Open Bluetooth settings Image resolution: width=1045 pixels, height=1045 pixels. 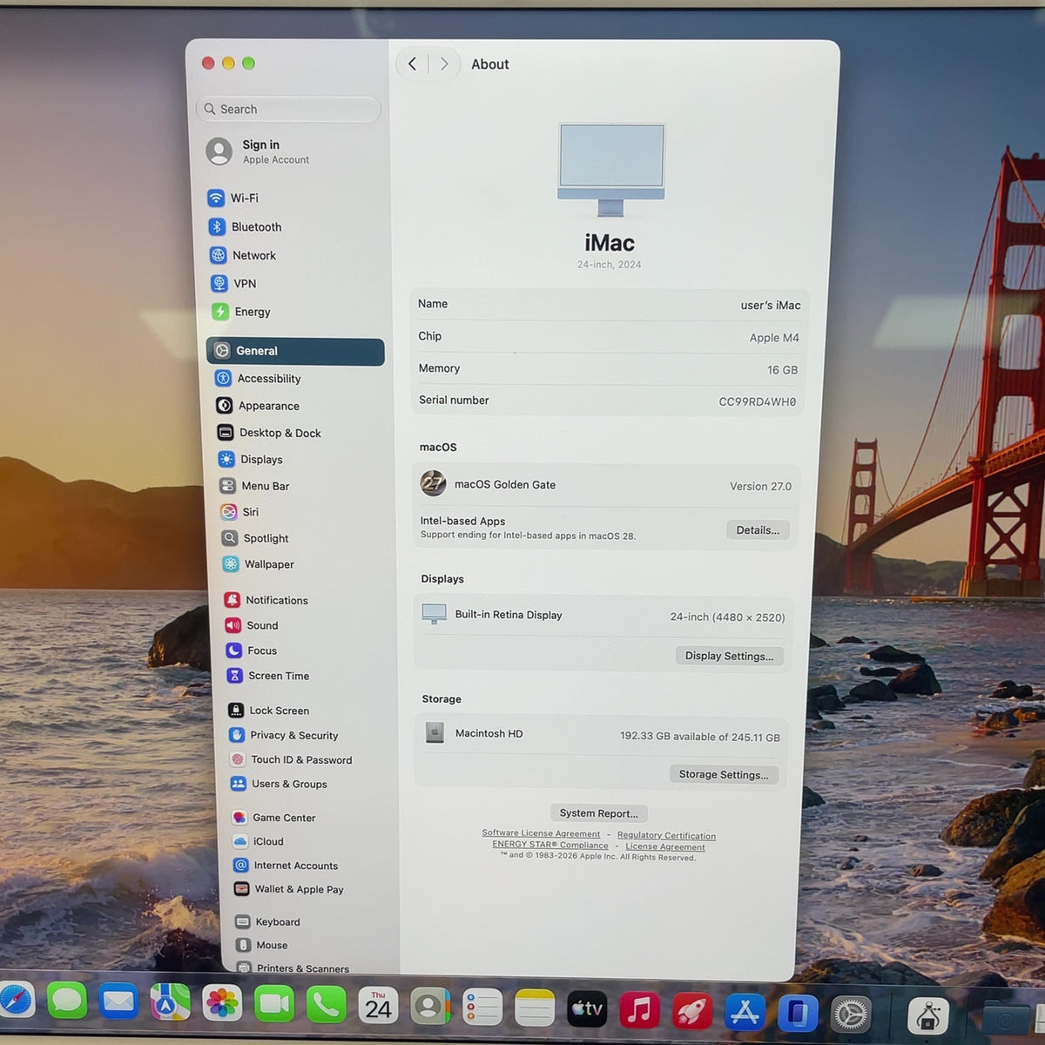(x=245, y=226)
